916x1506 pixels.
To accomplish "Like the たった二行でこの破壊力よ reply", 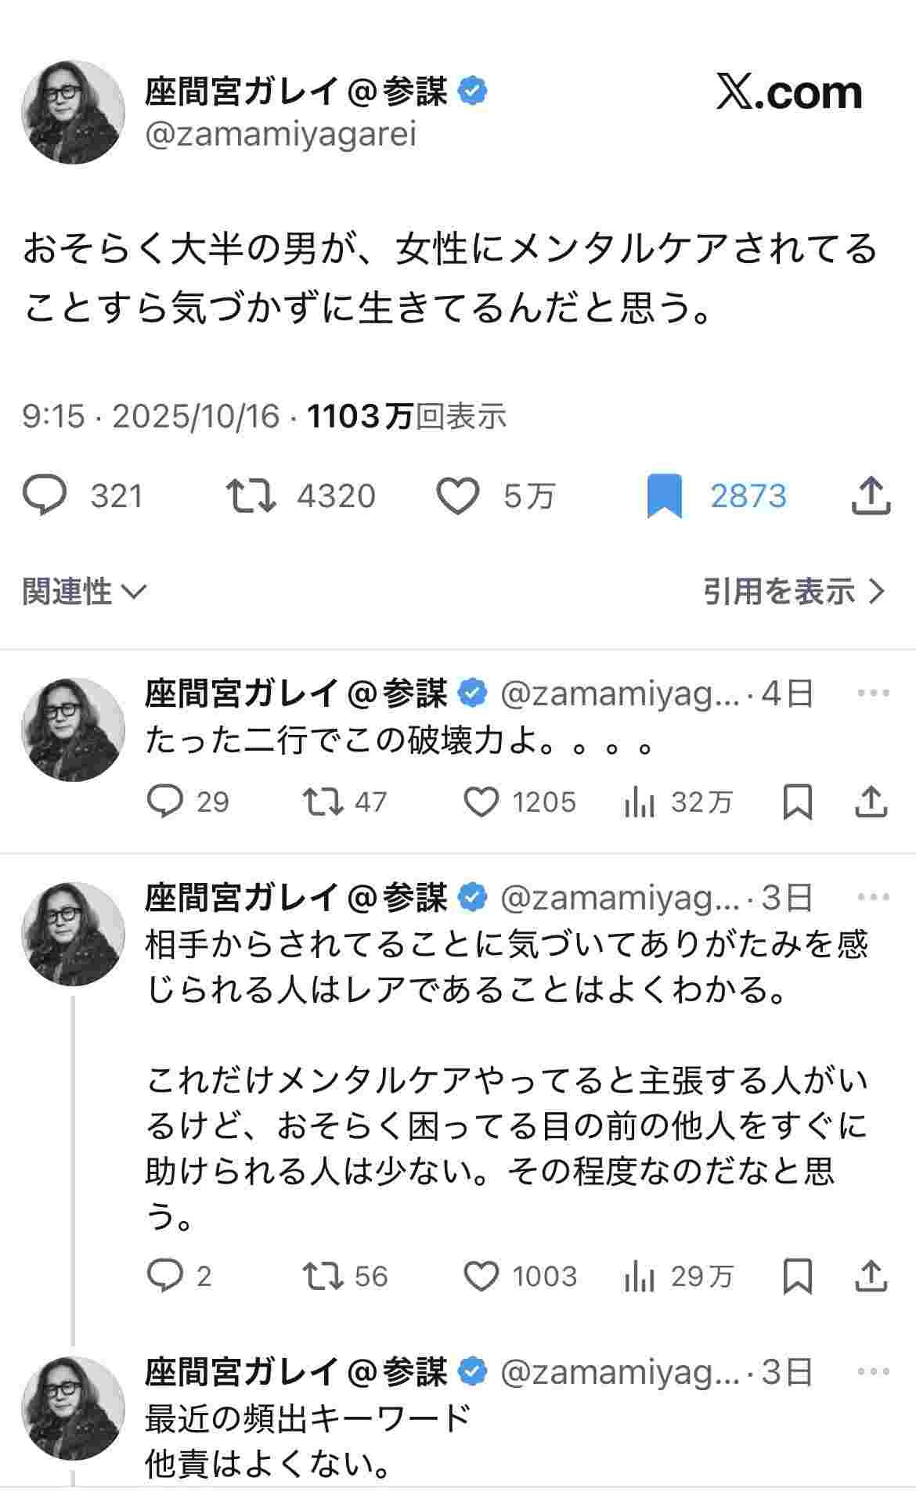I will pos(481,802).
